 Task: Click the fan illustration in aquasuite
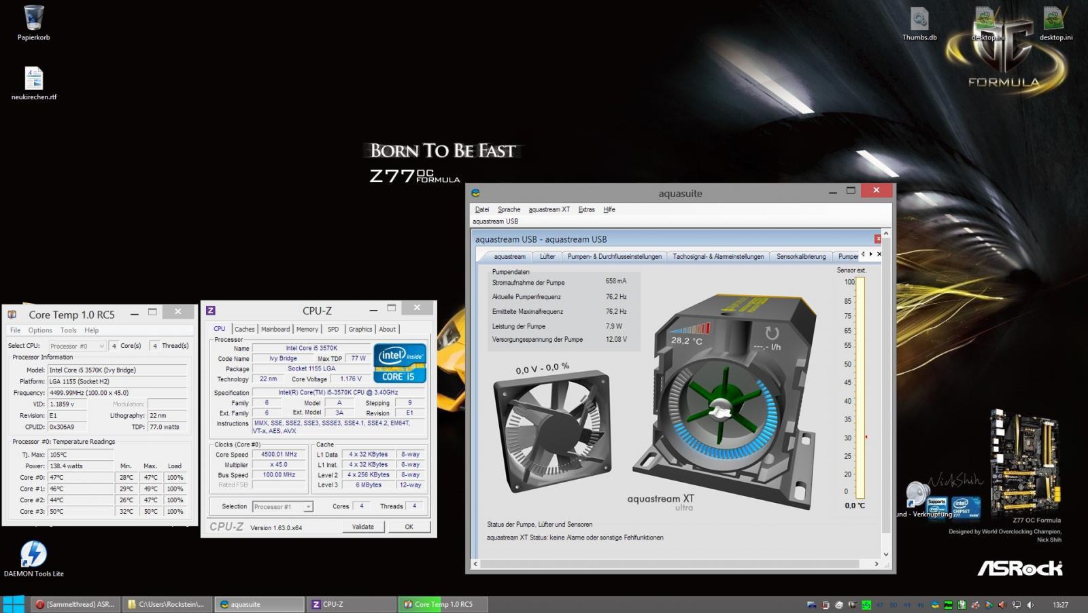point(552,432)
